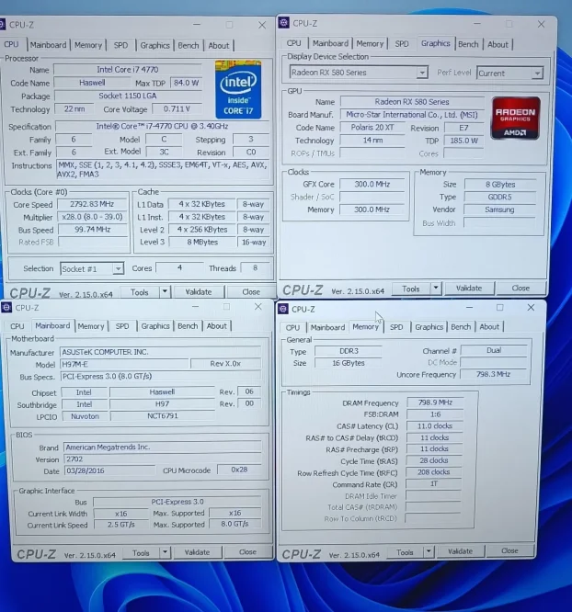Minimize the Graphics CPU-Z window
Viewport: 572px width, 612px height.
pos(477,24)
